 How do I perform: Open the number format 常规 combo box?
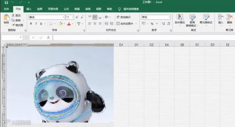tap(156, 17)
